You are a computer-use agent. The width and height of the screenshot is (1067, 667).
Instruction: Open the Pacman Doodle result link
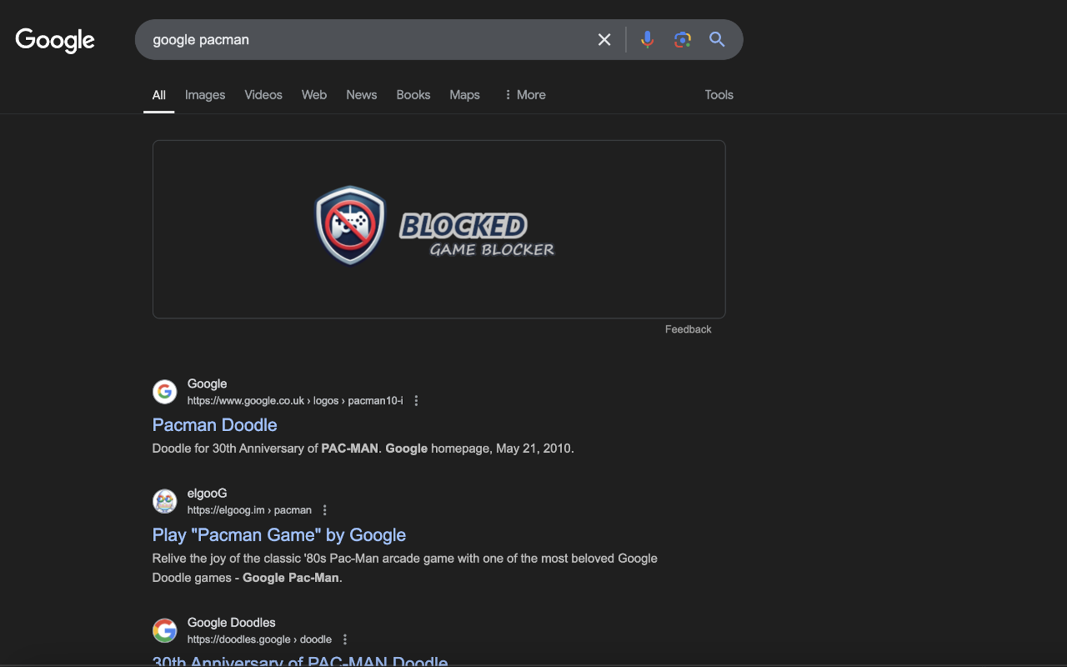pyautogui.click(x=214, y=425)
